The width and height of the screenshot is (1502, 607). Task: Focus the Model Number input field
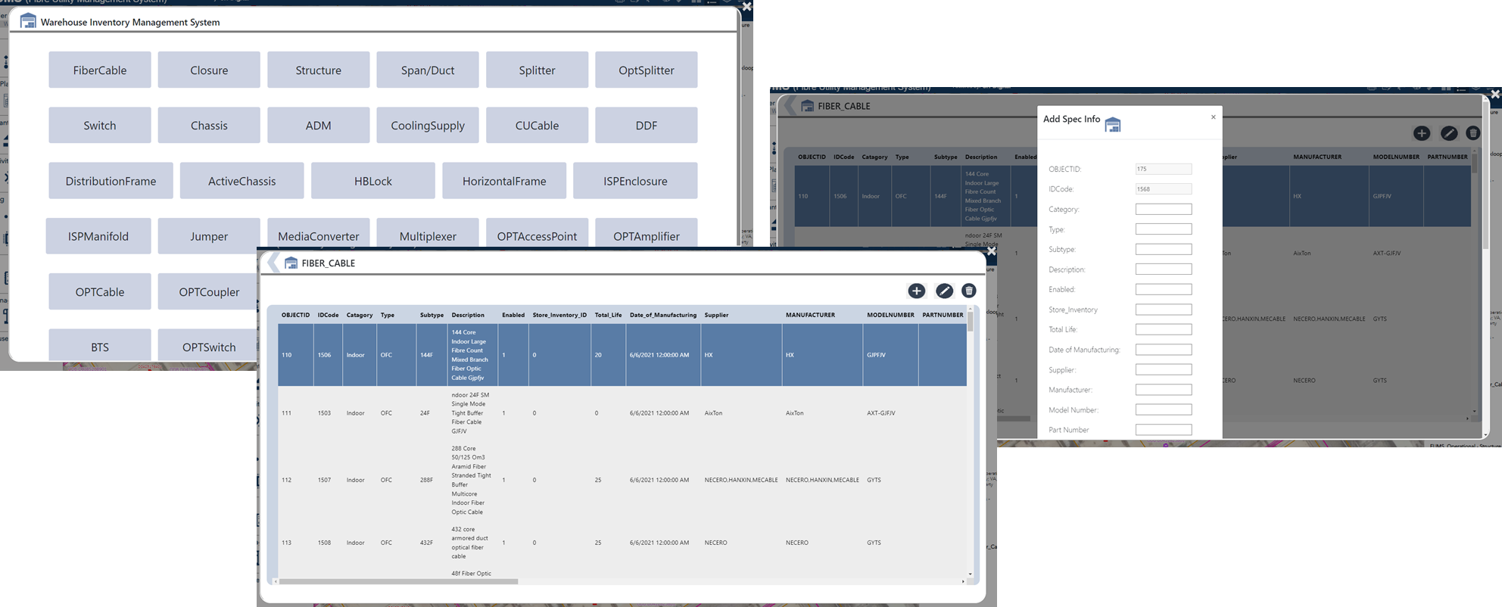pyautogui.click(x=1164, y=409)
